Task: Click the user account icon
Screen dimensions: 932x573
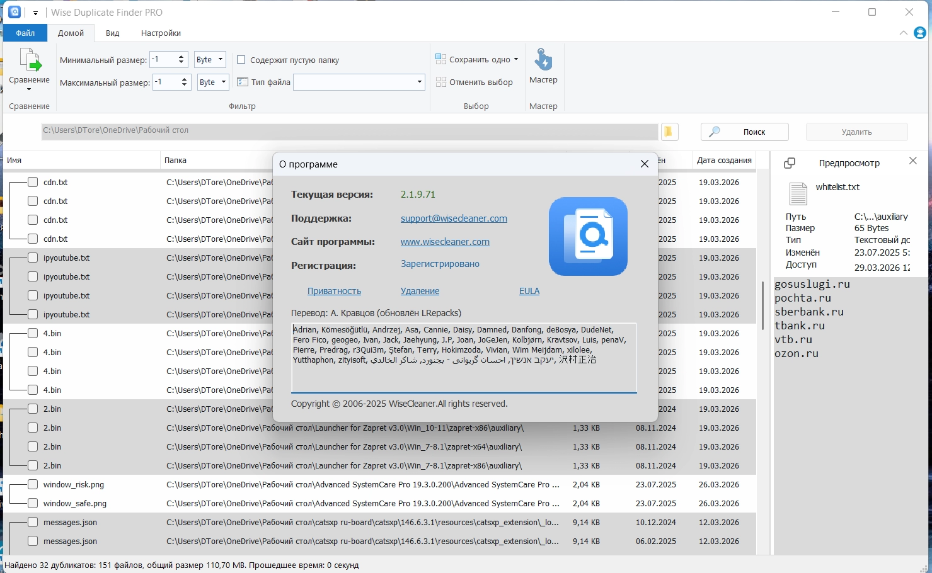Action: click(x=920, y=33)
